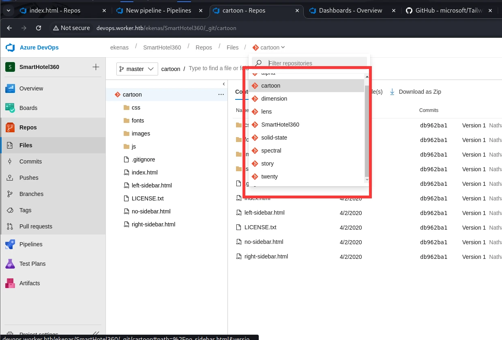This screenshot has height=340, width=502.
Task: Select cartoon in the repository list
Action: coord(306,86)
